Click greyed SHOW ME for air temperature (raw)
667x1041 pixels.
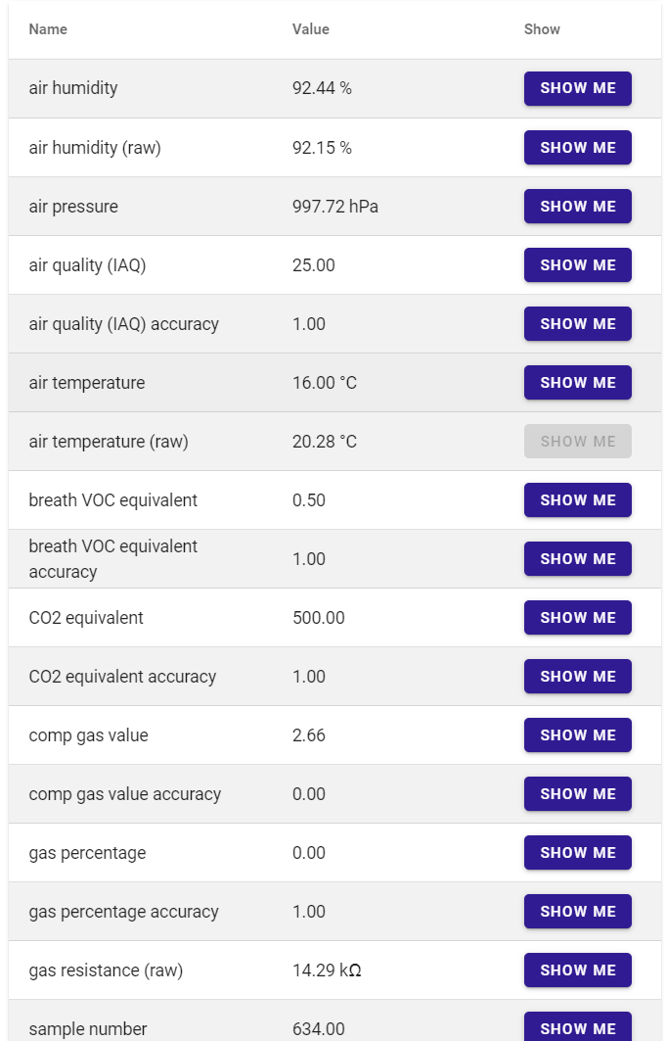point(577,442)
